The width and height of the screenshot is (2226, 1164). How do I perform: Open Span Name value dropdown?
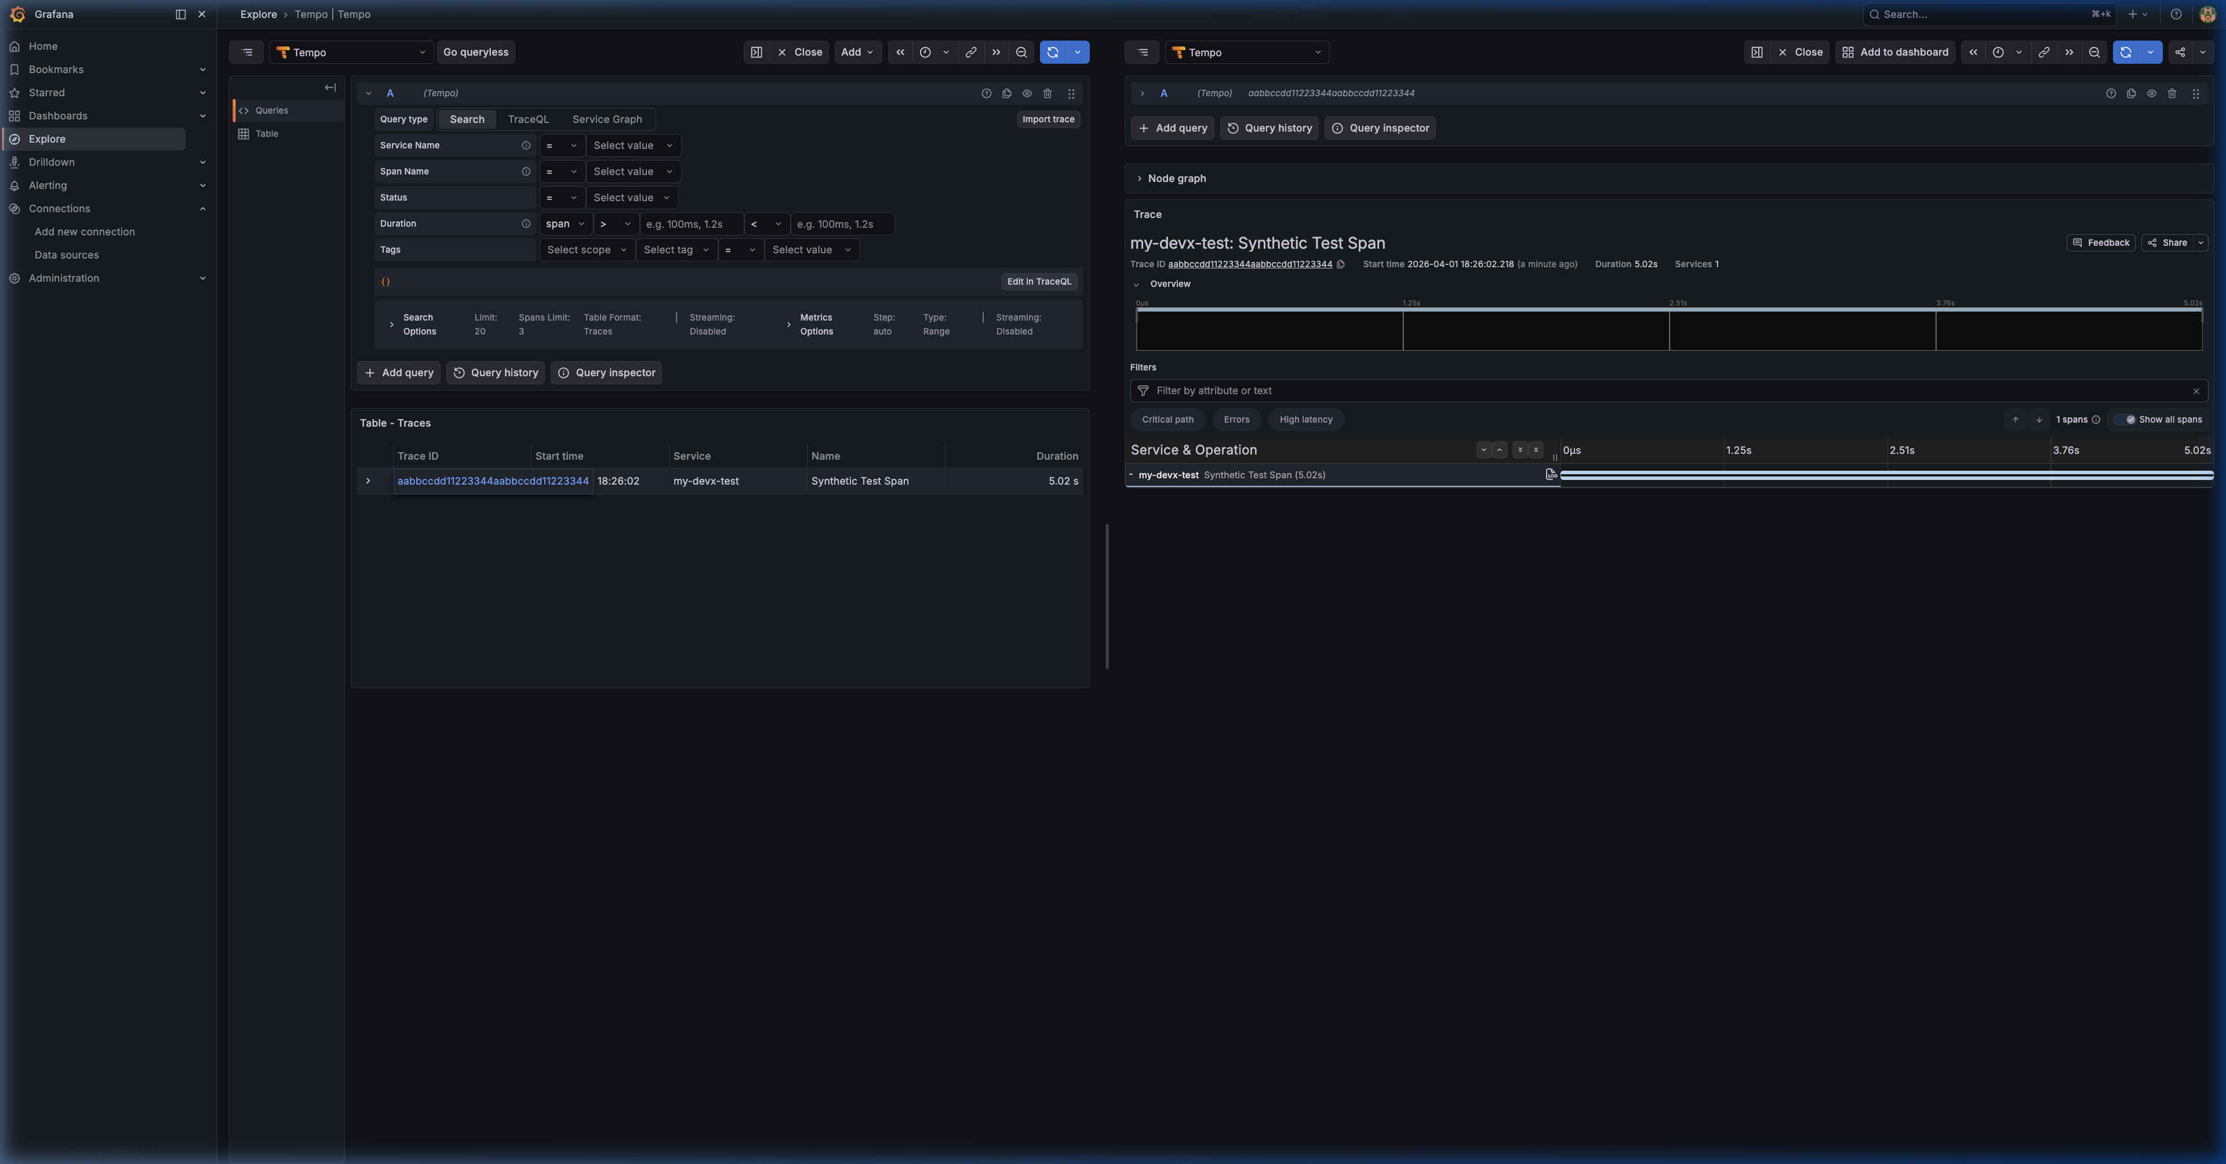(x=632, y=171)
